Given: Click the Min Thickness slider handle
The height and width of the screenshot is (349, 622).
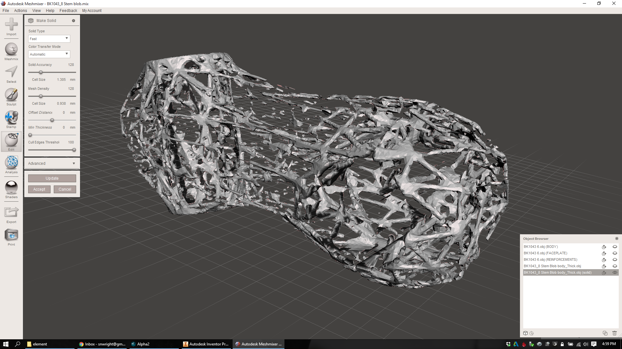Looking at the screenshot, I should coord(30,135).
